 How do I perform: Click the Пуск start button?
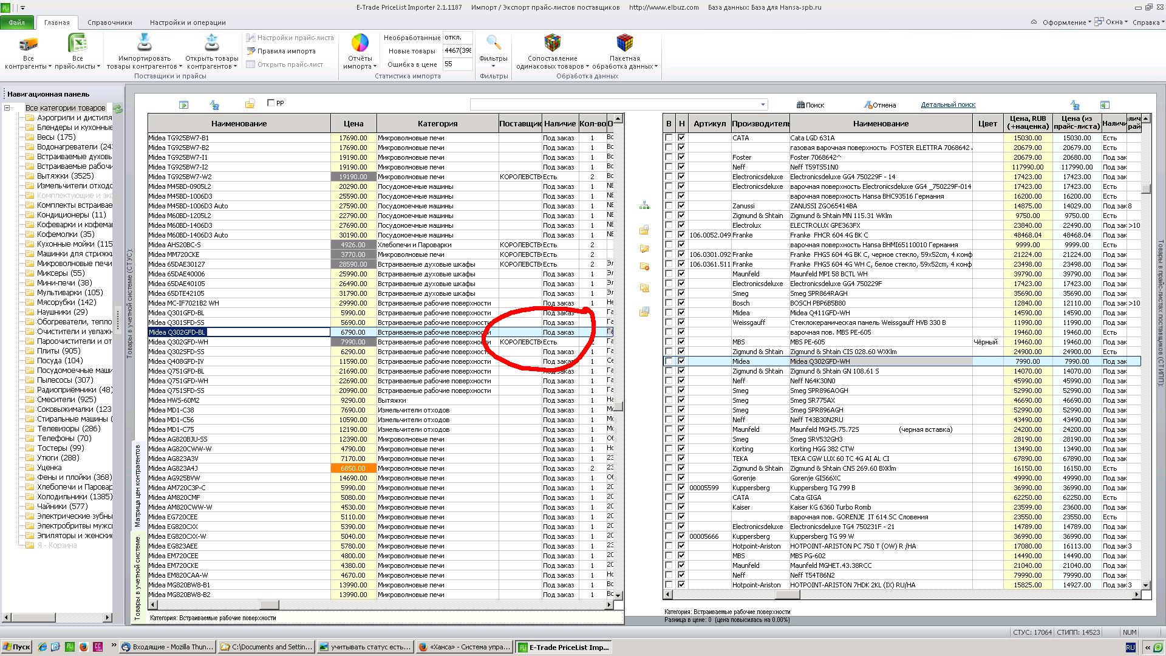(x=17, y=647)
